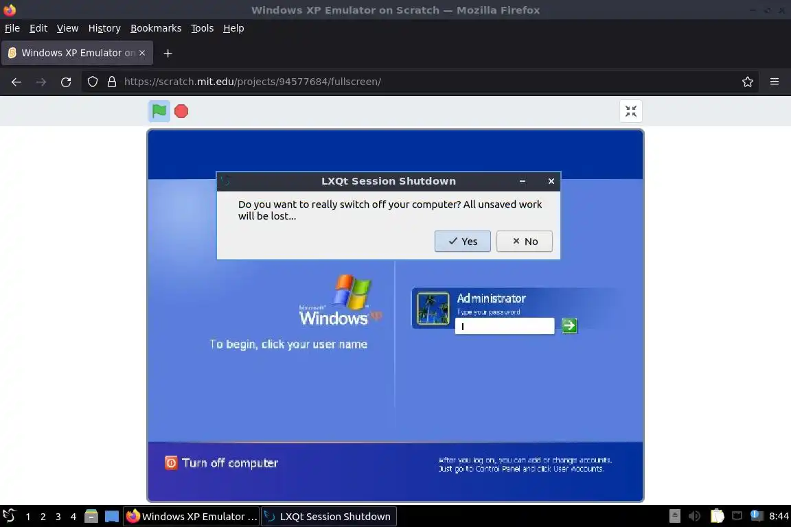Open the volume control tray icon
This screenshot has height=527, width=791.
pyautogui.click(x=695, y=516)
